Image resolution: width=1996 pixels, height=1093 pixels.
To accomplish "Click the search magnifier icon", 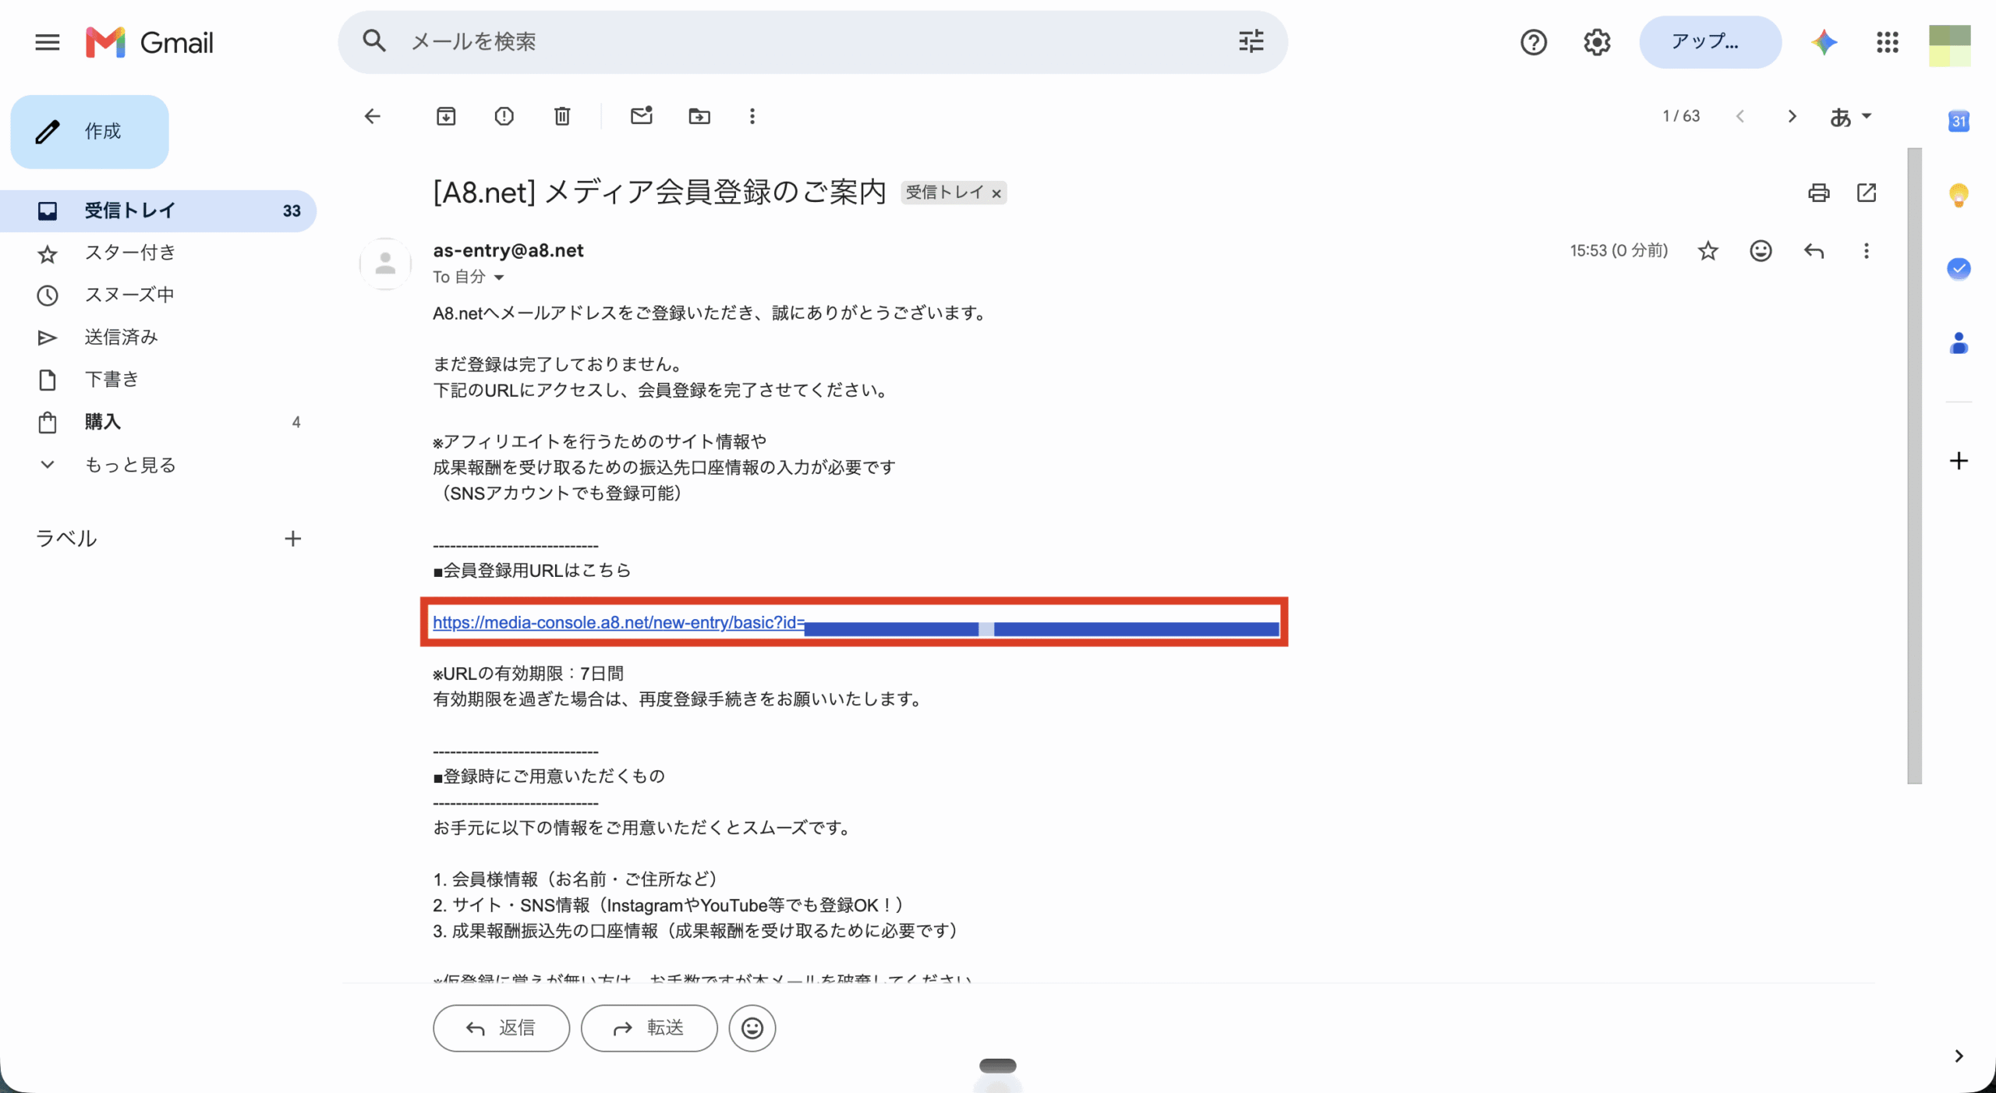I will (x=374, y=41).
